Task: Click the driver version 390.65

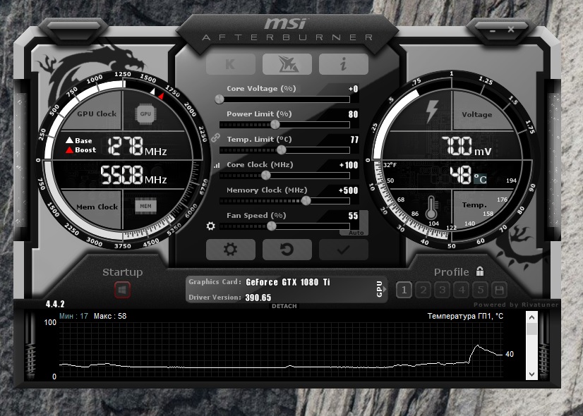Action: [x=258, y=298]
